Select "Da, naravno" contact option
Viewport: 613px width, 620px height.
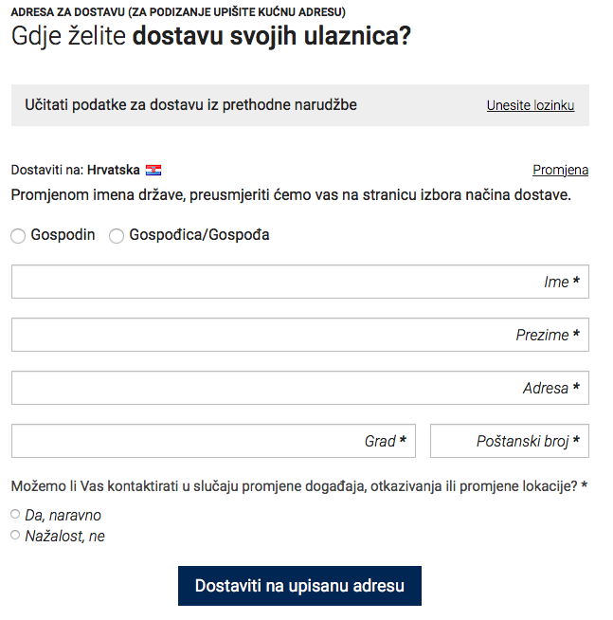pyautogui.click(x=15, y=514)
